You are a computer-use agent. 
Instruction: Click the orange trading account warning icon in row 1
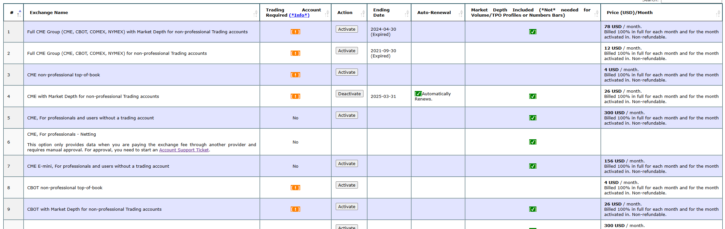click(295, 32)
